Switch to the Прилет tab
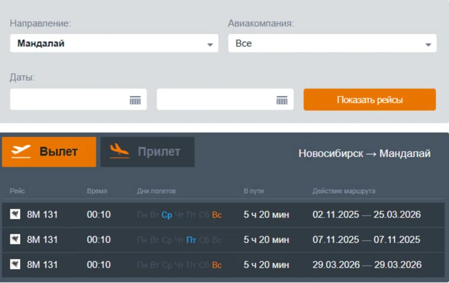The height and width of the screenshot is (283, 449). (147, 152)
